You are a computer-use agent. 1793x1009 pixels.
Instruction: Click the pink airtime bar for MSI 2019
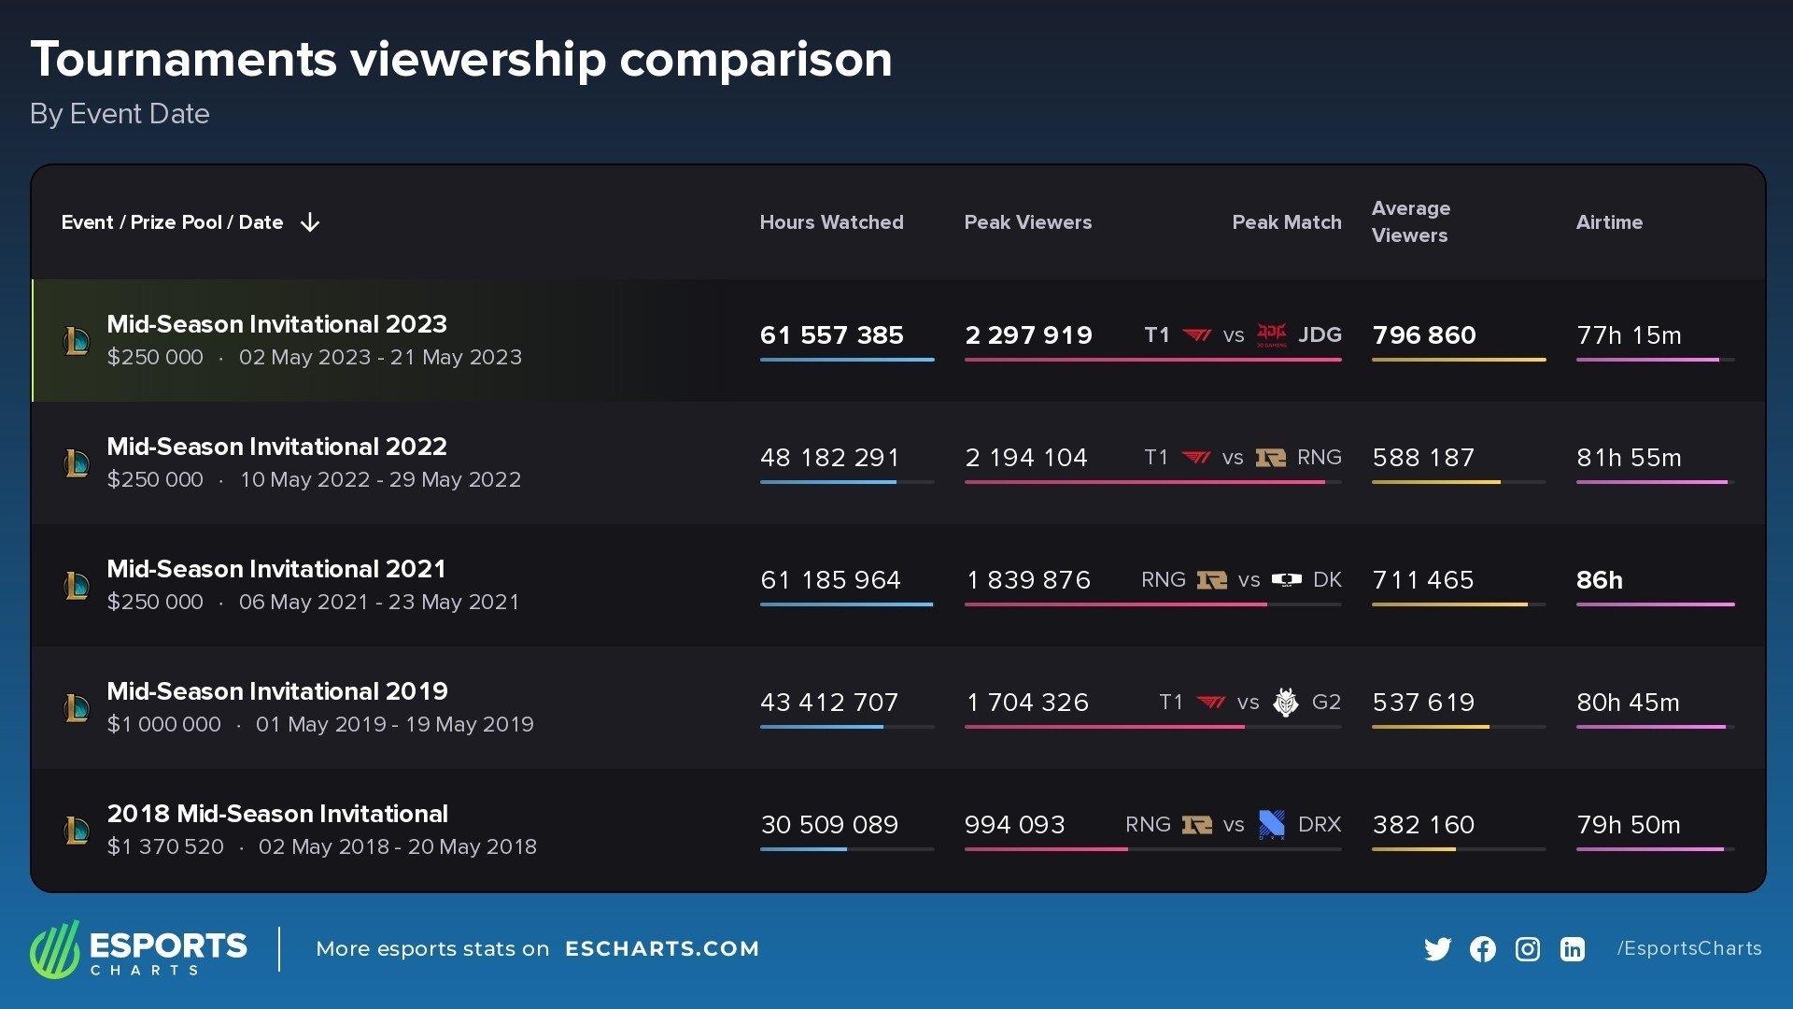pos(1651,727)
